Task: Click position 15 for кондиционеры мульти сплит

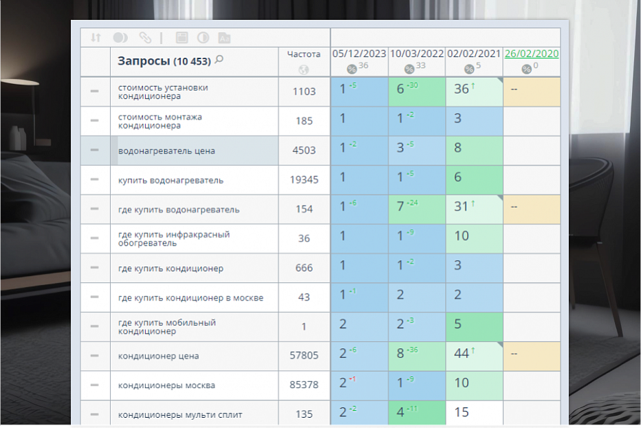Action: click(461, 412)
